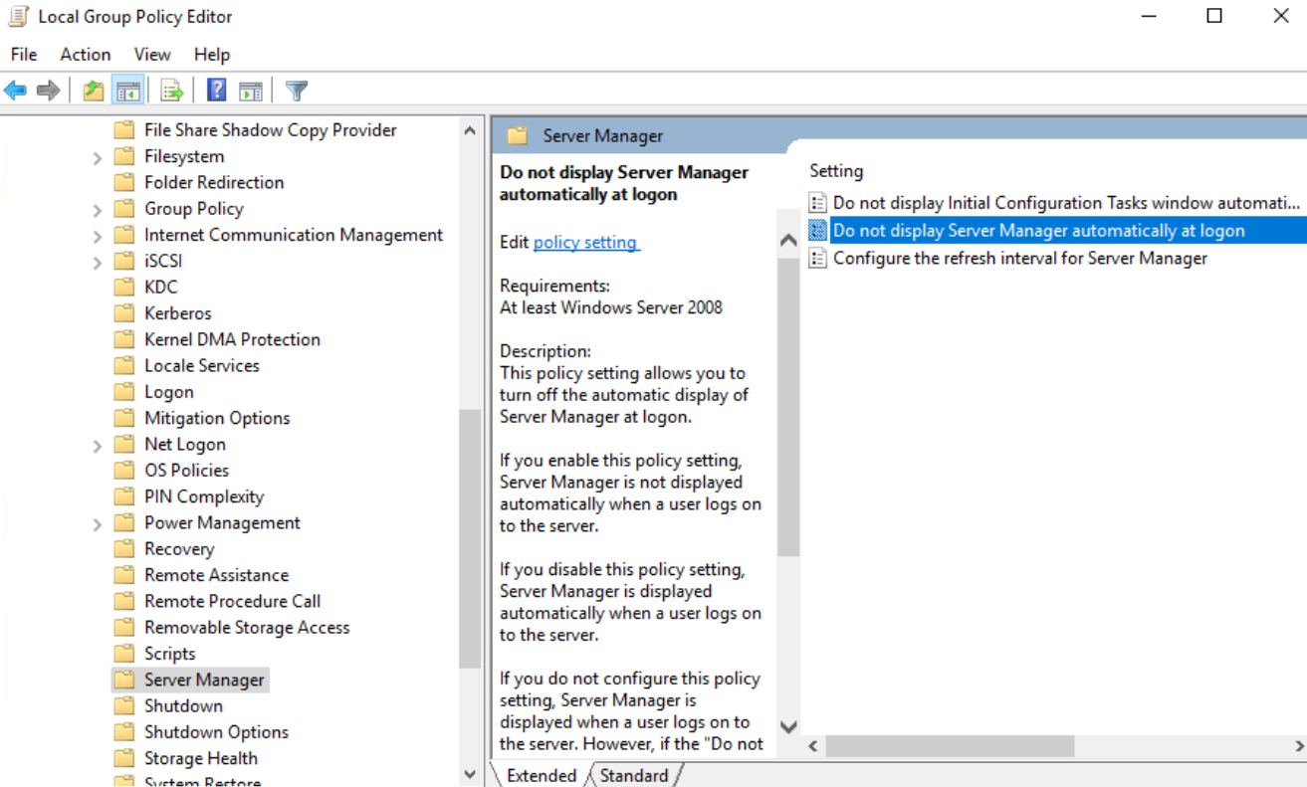Click the Edit policy setting link

(x=585, y=243)
